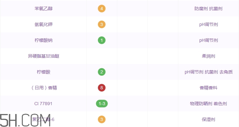The image size is (239, 127).
Task: Select the 柠檬酸钠 ingredient name
Action: click(44, 40)
